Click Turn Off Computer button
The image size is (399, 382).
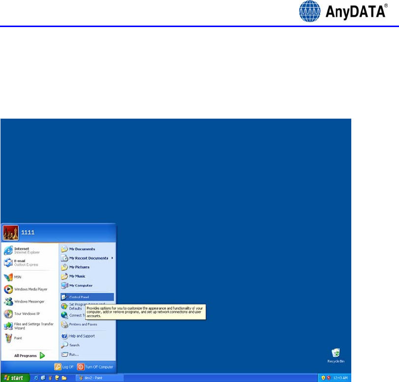(95, 367)
